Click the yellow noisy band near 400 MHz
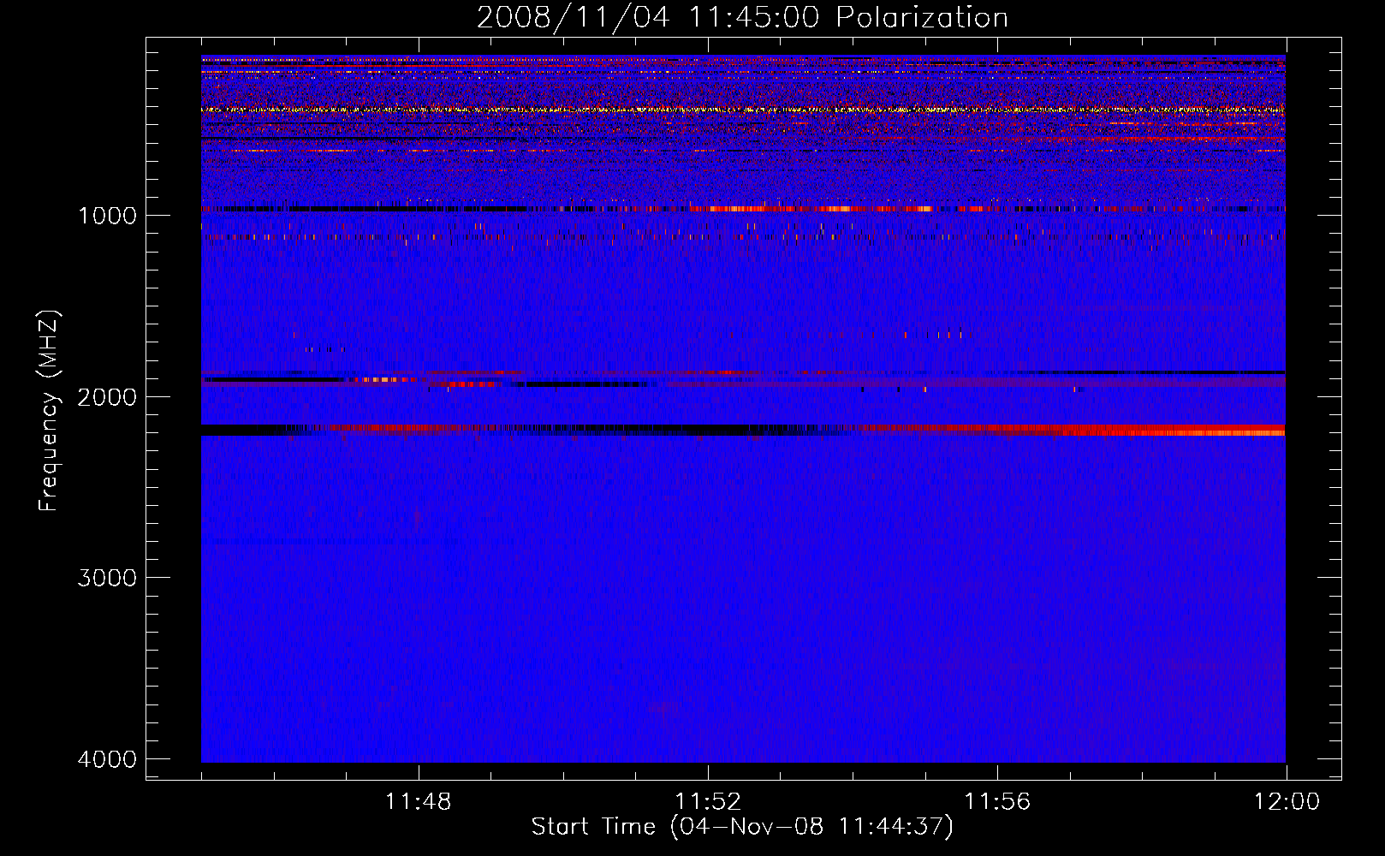The image size is (1385, 856). (x=743, y=110)
